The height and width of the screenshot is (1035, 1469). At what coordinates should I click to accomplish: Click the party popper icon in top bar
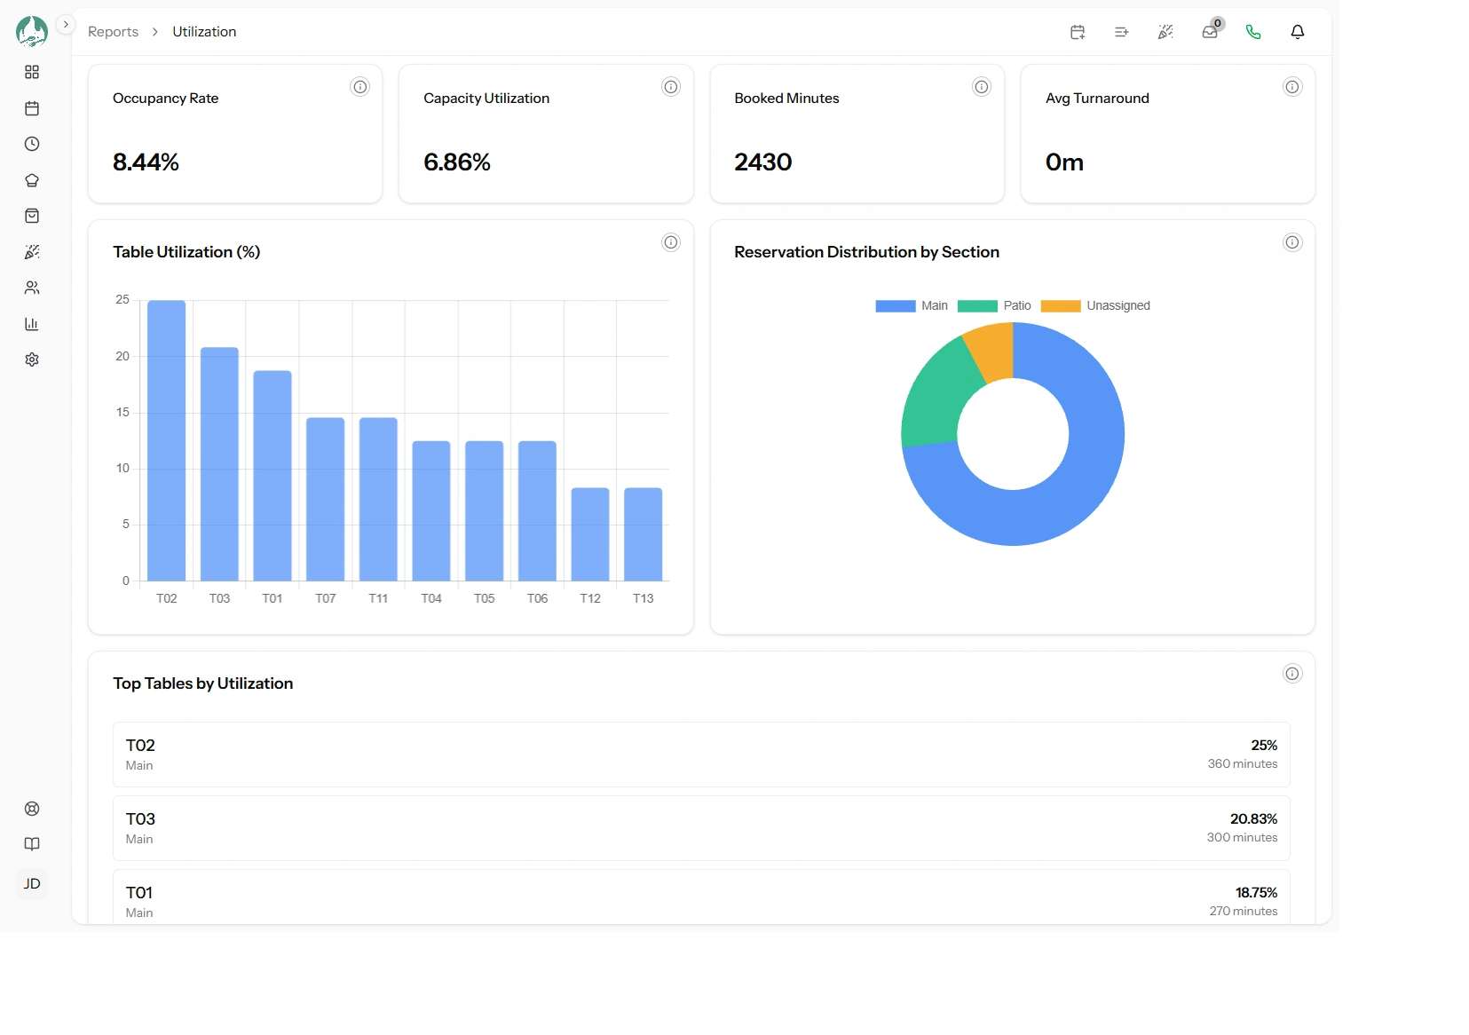(x=1165, y=32)
